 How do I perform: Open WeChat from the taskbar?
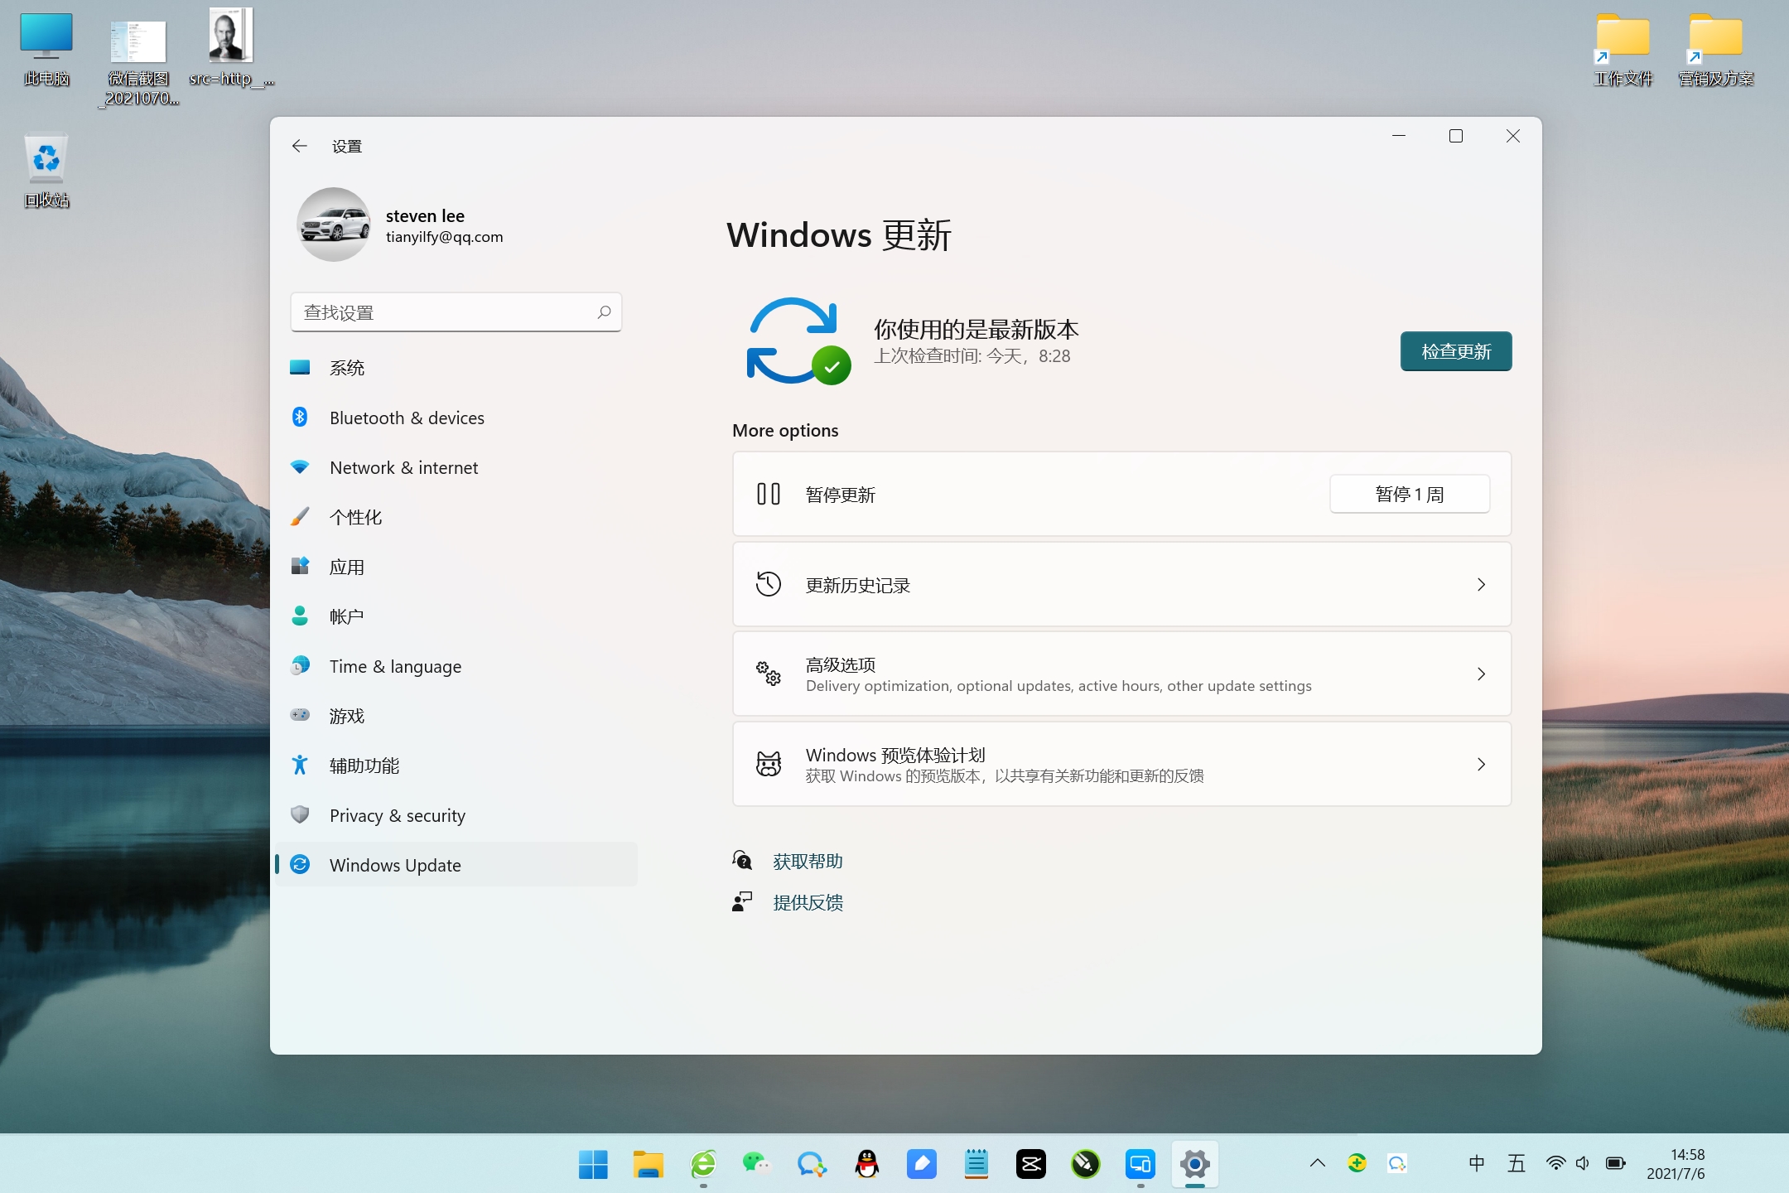click(757, 1163)
